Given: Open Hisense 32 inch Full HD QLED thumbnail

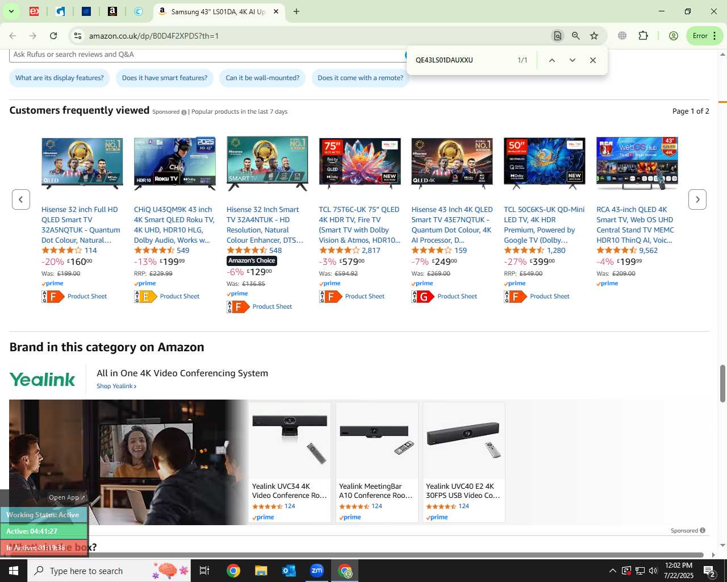Looking at the screenshot, I should (82, 163).
